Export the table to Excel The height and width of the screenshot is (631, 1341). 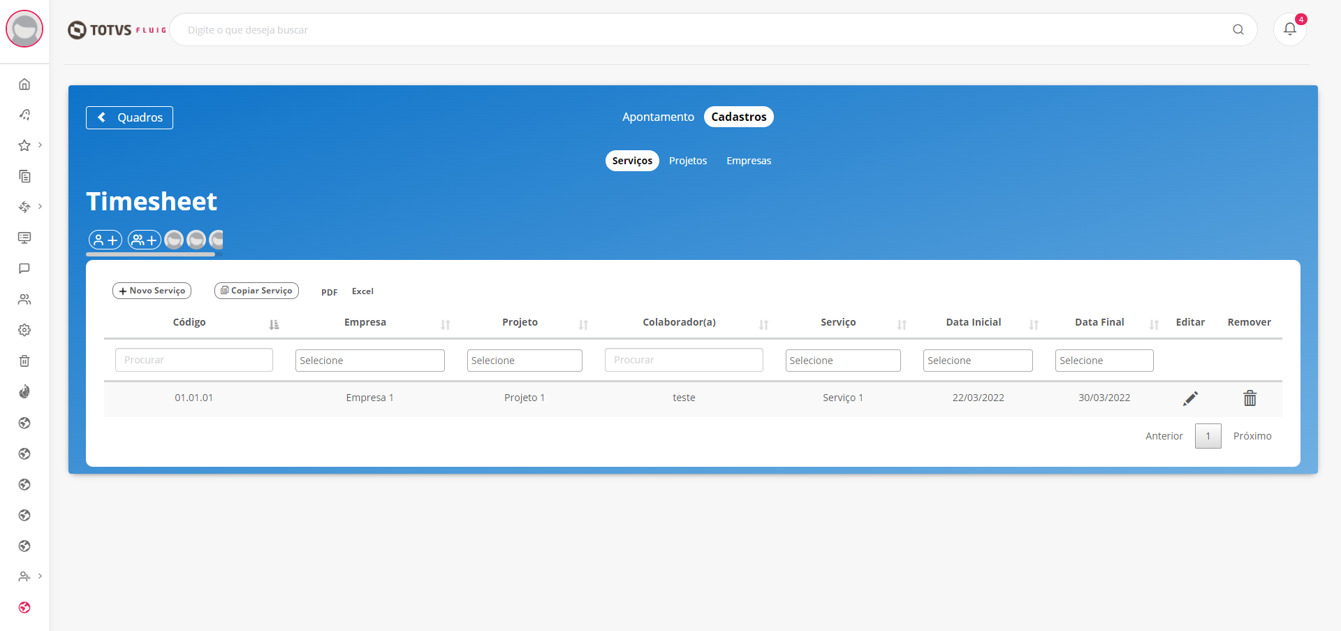362,291
